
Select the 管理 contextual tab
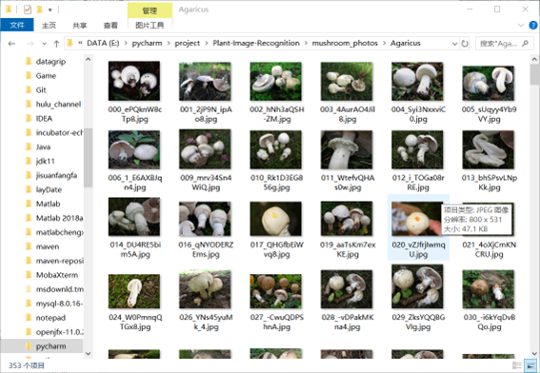tap(150, 10)
